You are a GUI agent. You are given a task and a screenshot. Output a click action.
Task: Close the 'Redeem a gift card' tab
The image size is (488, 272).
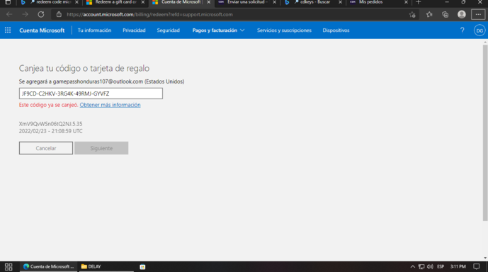pos(143,2)
